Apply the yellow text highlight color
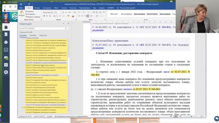The height and width of the screenshot is (123, 219). 68,16
